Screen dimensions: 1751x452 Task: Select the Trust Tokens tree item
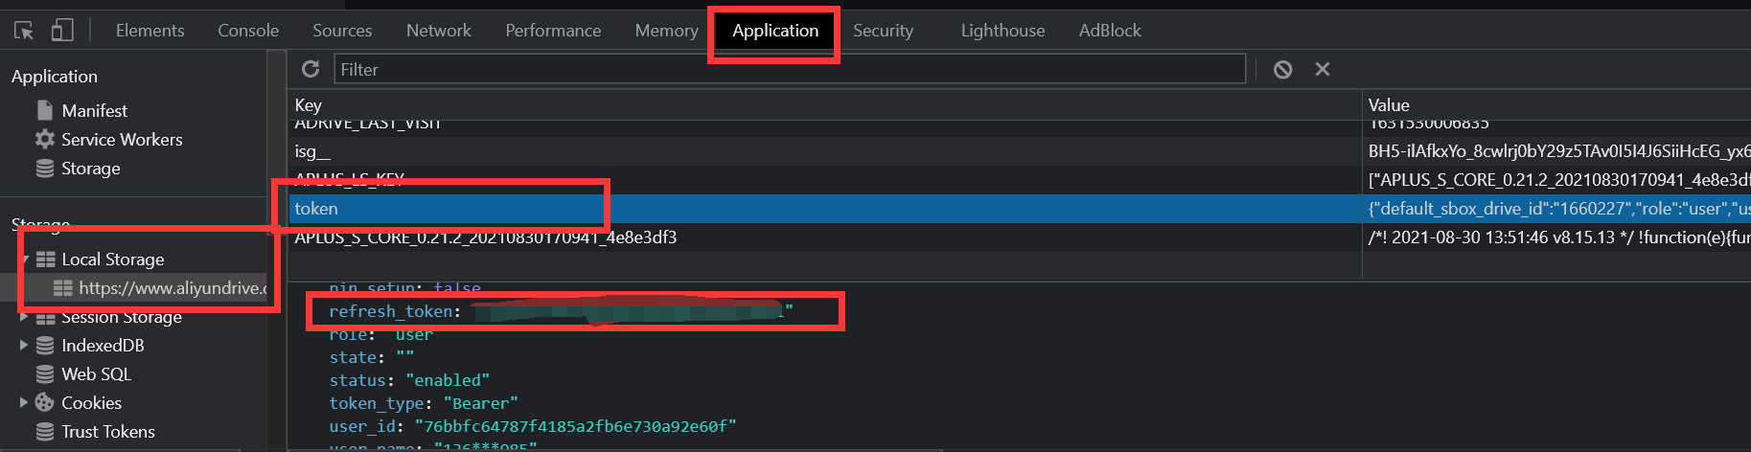click(x=108, y=432)
